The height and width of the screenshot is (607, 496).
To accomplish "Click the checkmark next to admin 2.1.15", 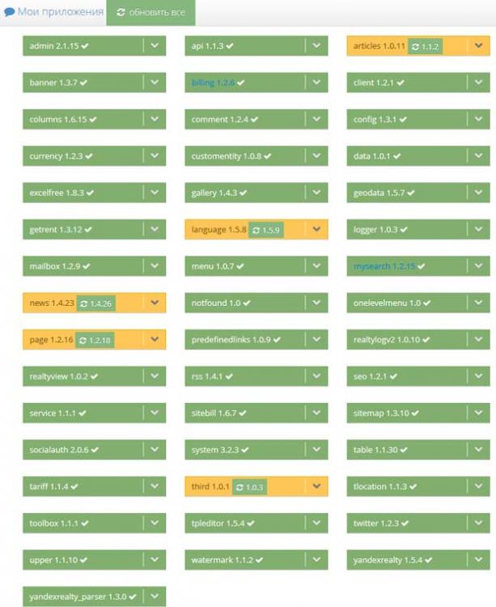I will [x=85, y=46].
